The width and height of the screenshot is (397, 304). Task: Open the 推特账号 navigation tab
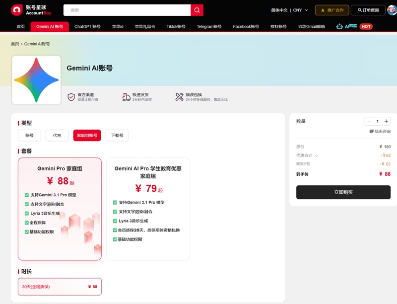pos(278,27)
